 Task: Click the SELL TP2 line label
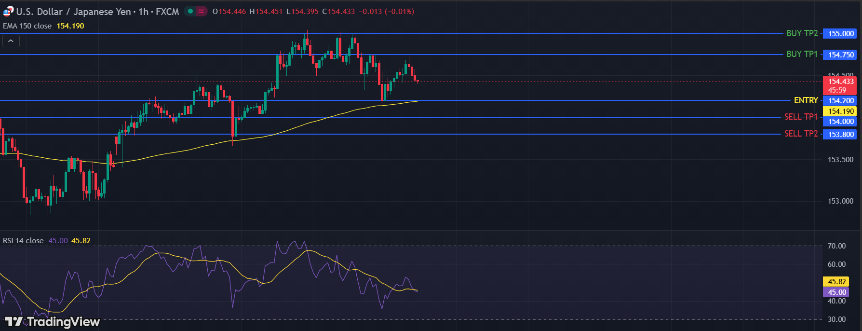pyautogui.click(x=801, y=134)
